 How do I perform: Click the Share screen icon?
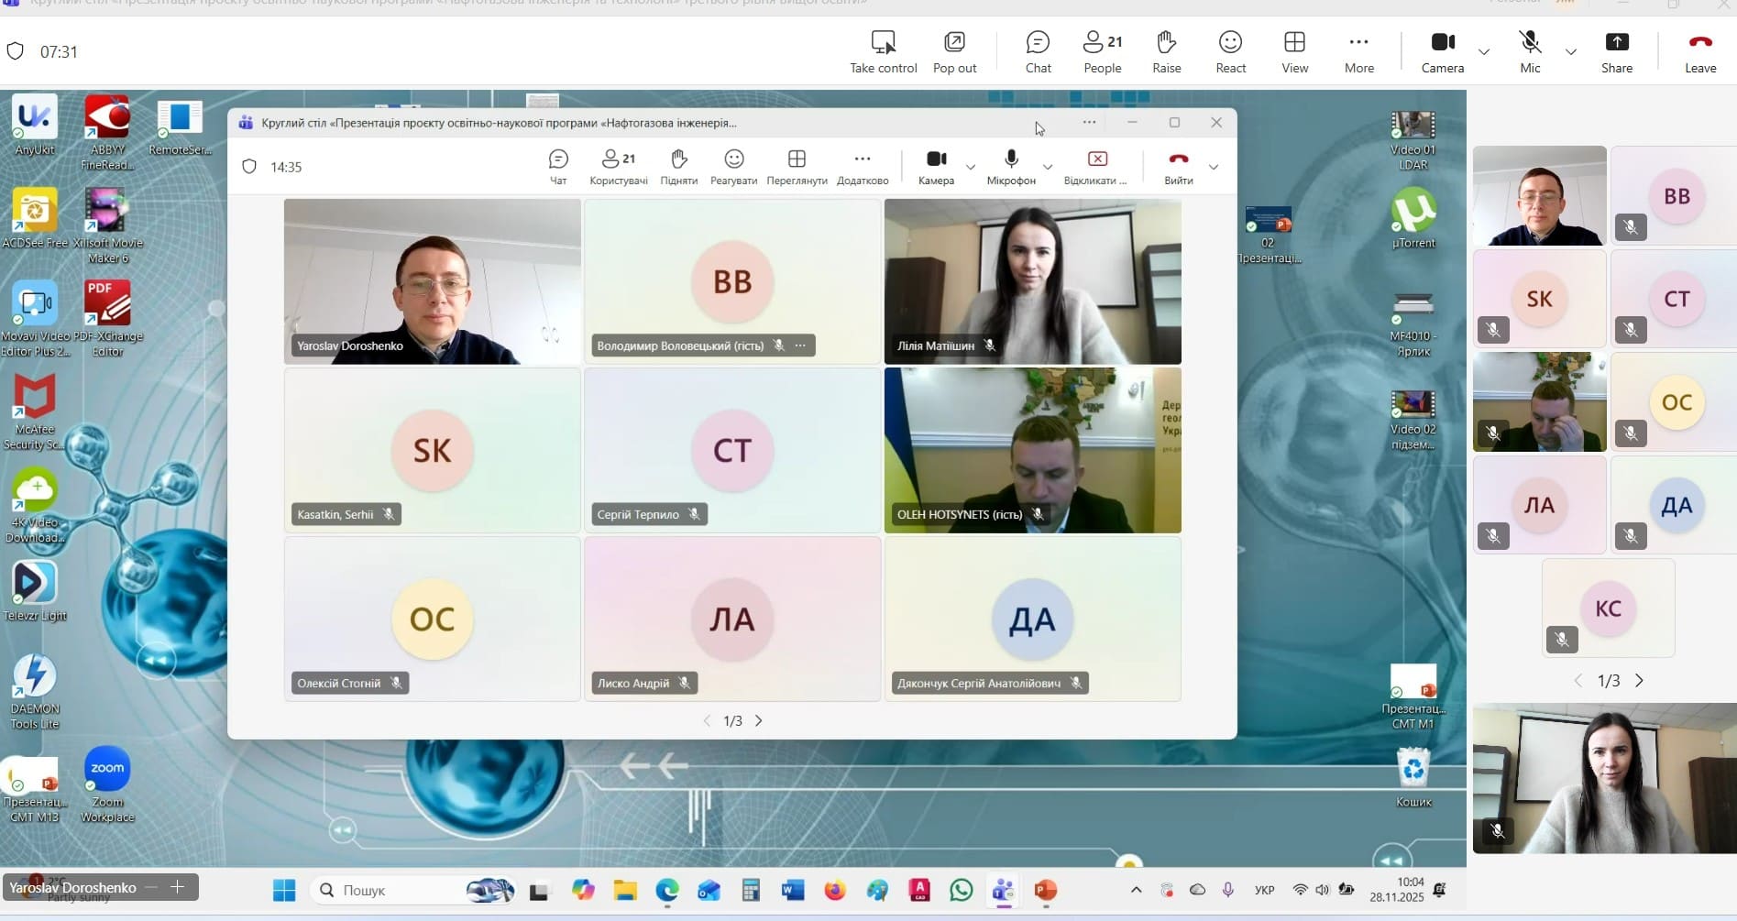click(1616, 51)
